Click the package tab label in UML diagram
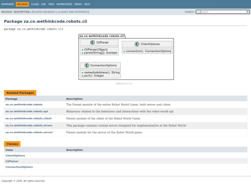Image resolution: width=251 pixels, height=188 pixels. point(102,36)
